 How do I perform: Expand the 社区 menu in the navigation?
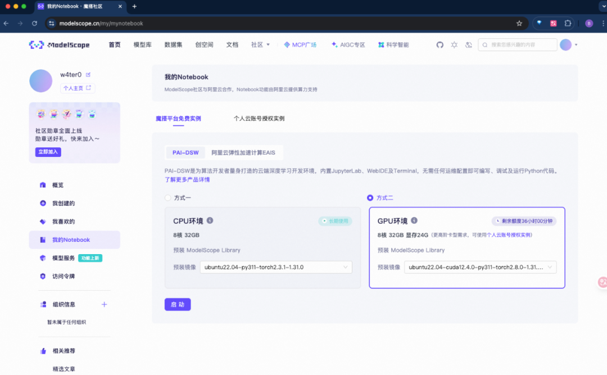point(260,45)
